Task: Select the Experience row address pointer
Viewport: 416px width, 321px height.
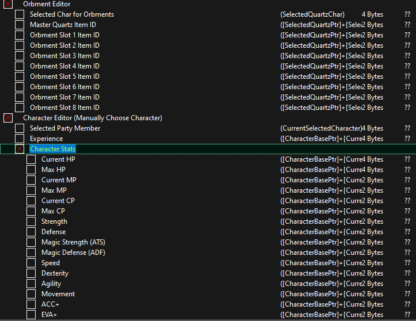Action: [321, 139]
